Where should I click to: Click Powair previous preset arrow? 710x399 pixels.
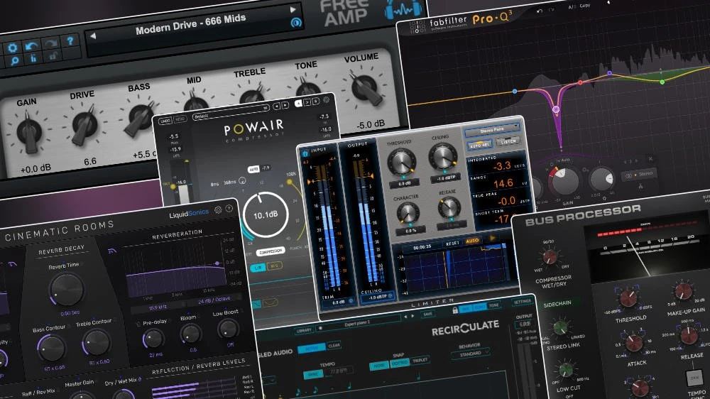277,106
